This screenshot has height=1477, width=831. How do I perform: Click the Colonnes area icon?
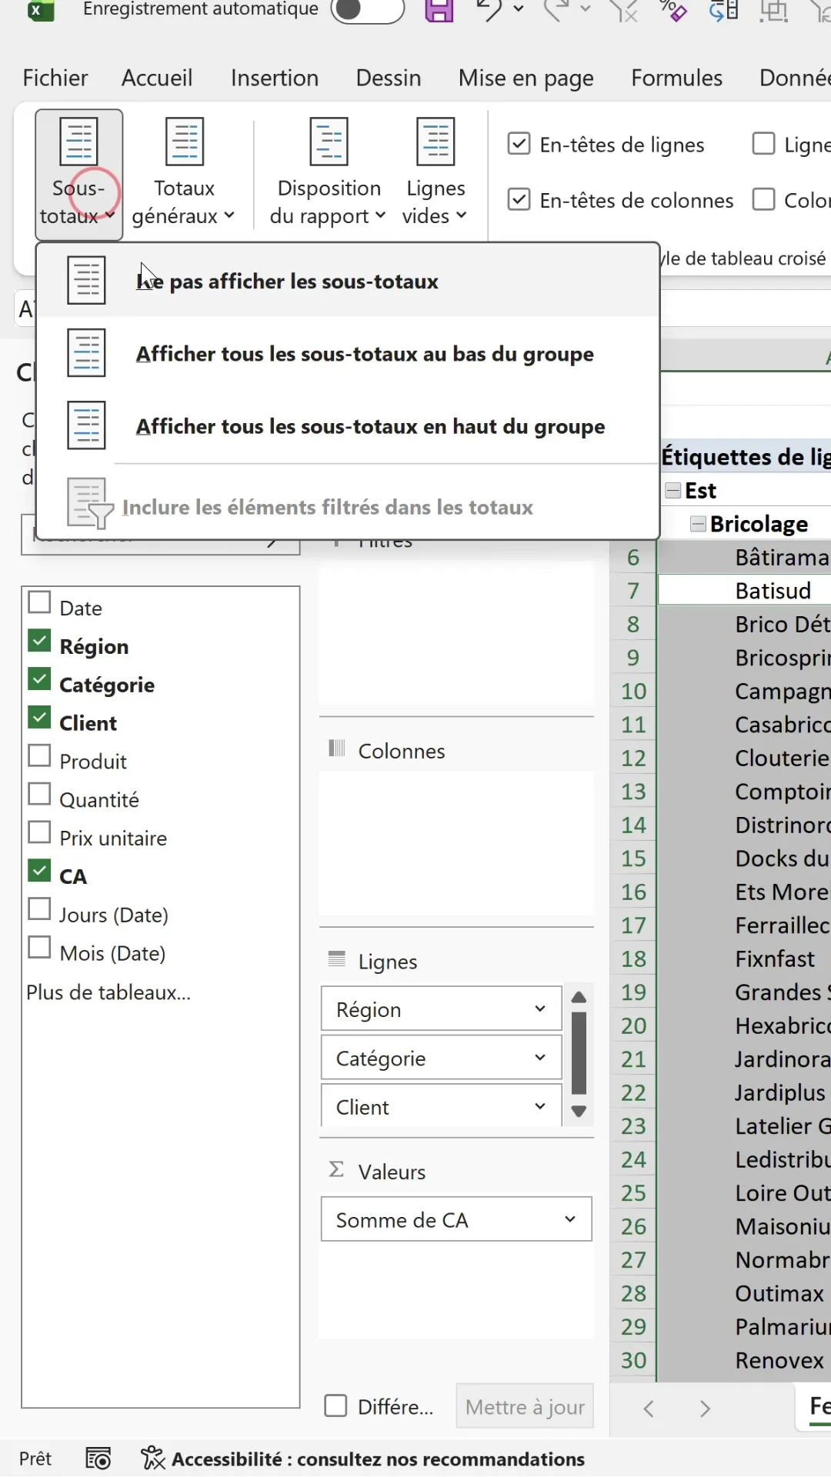(336, 748)
